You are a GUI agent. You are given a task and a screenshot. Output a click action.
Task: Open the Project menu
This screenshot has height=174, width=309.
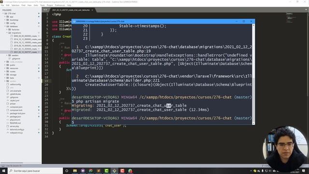(x=50, y=5)
